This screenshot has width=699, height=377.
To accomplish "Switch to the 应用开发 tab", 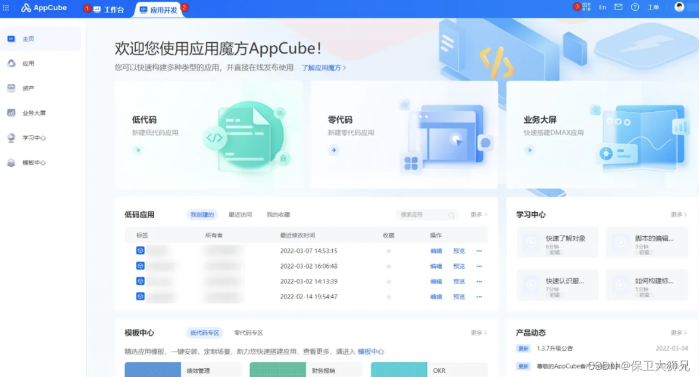I will [x=159, y=10].
